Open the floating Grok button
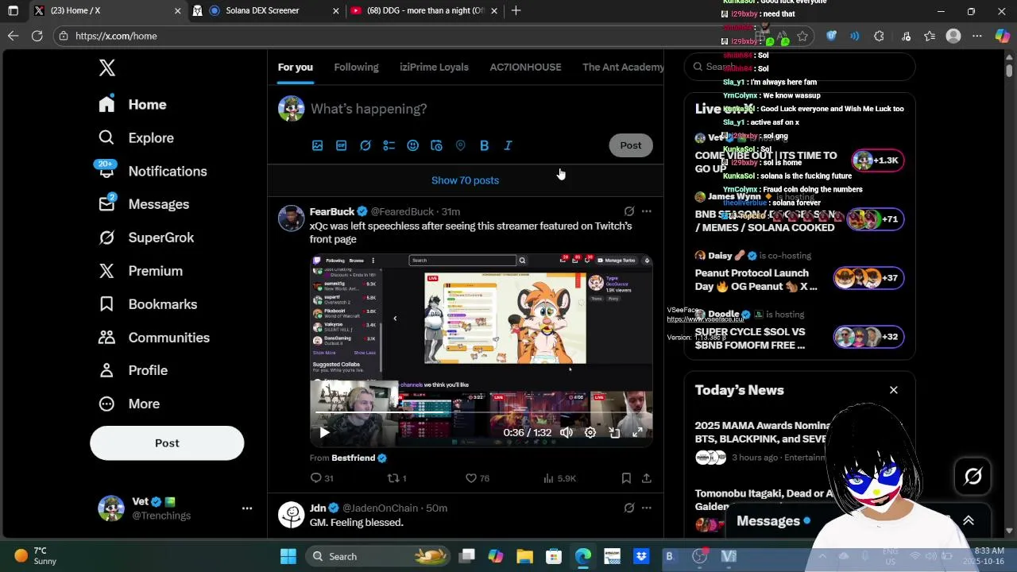 click(x=973, y=477)
